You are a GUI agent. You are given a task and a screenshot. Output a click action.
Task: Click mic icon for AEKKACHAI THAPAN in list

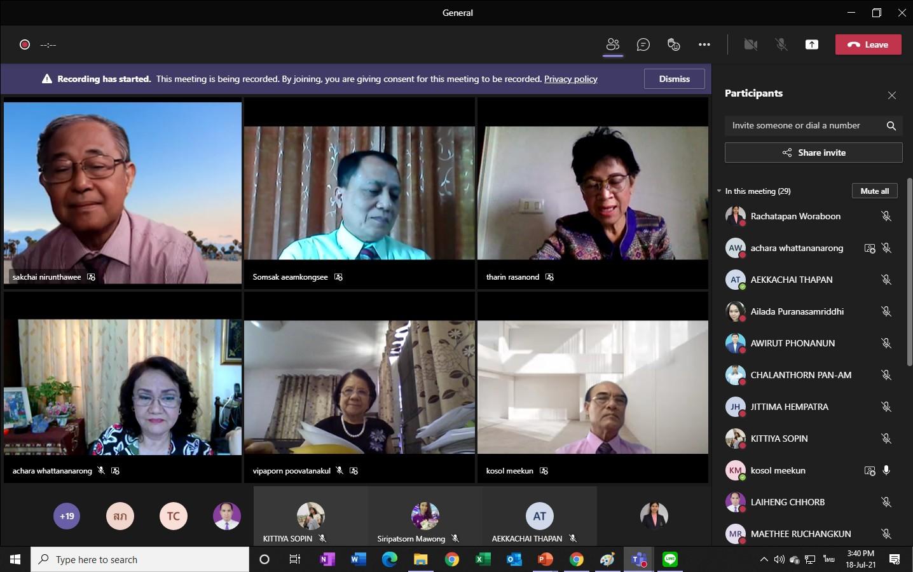click(886, 280)
